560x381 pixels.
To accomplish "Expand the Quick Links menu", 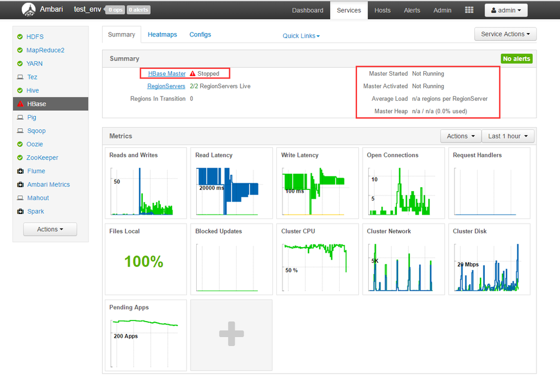I will (x=301, y=36).
